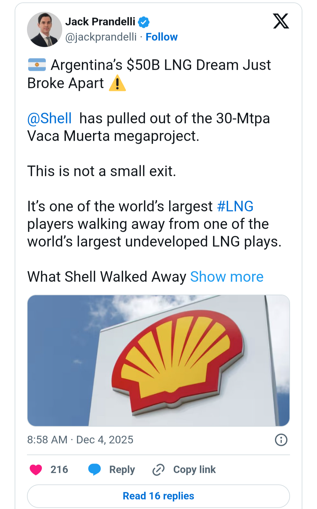Viewport: 317px width, 509px height.
Task: Click the Jack Prandelli display name
Action: tap(100, 22)
